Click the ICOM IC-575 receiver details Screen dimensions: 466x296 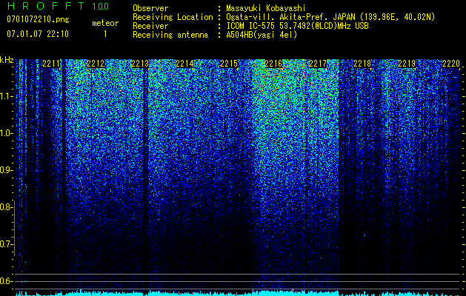click(x=297, y=26)
